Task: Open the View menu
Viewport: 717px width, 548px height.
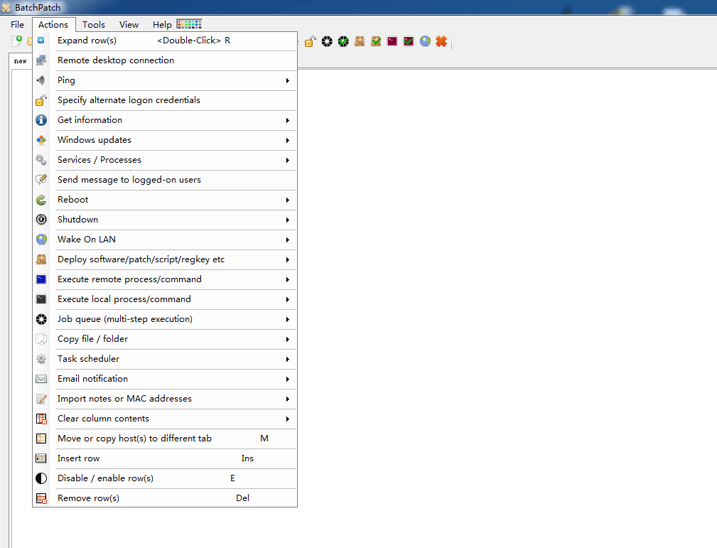Action: [129, 25]
